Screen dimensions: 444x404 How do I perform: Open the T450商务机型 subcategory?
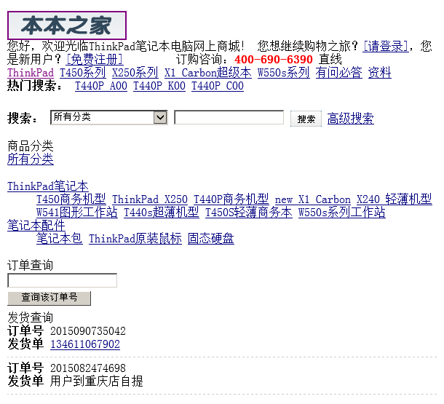point(71,199)
